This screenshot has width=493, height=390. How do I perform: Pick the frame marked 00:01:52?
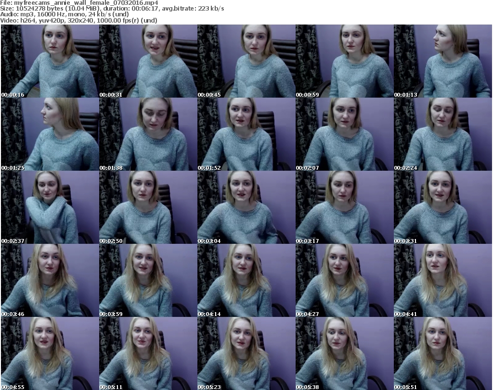point(246,134)
